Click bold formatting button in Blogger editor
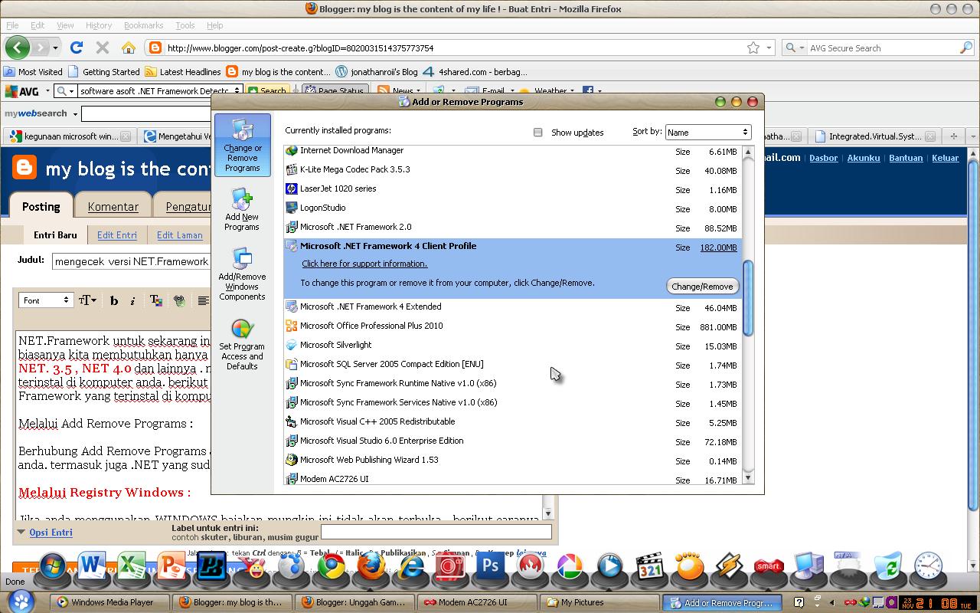This screenshot has width=980, height=613. click(x=114, y=300)
